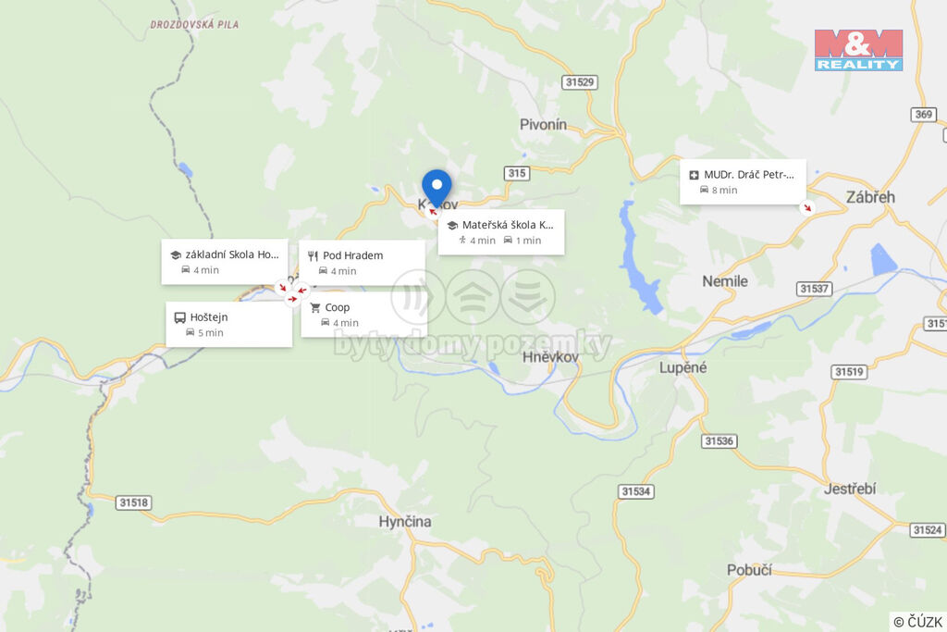Select the Pod Hradem restaurant card
947x632 pixels.
[362, 263]
